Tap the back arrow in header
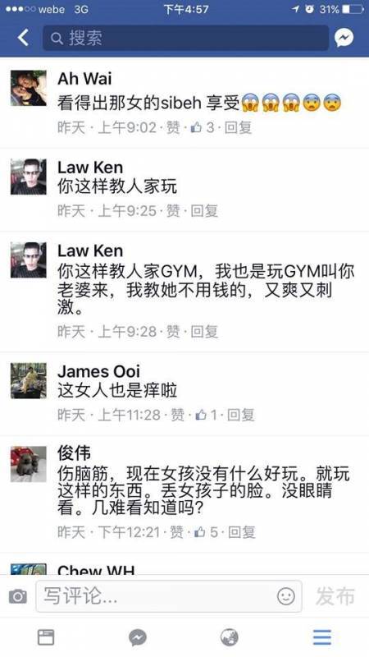The image size is (369, 657). 23,38
